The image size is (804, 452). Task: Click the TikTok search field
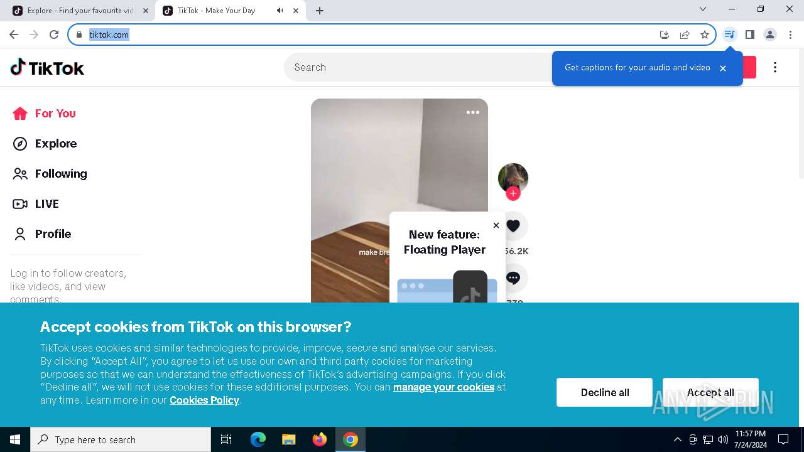pos(418,67)
